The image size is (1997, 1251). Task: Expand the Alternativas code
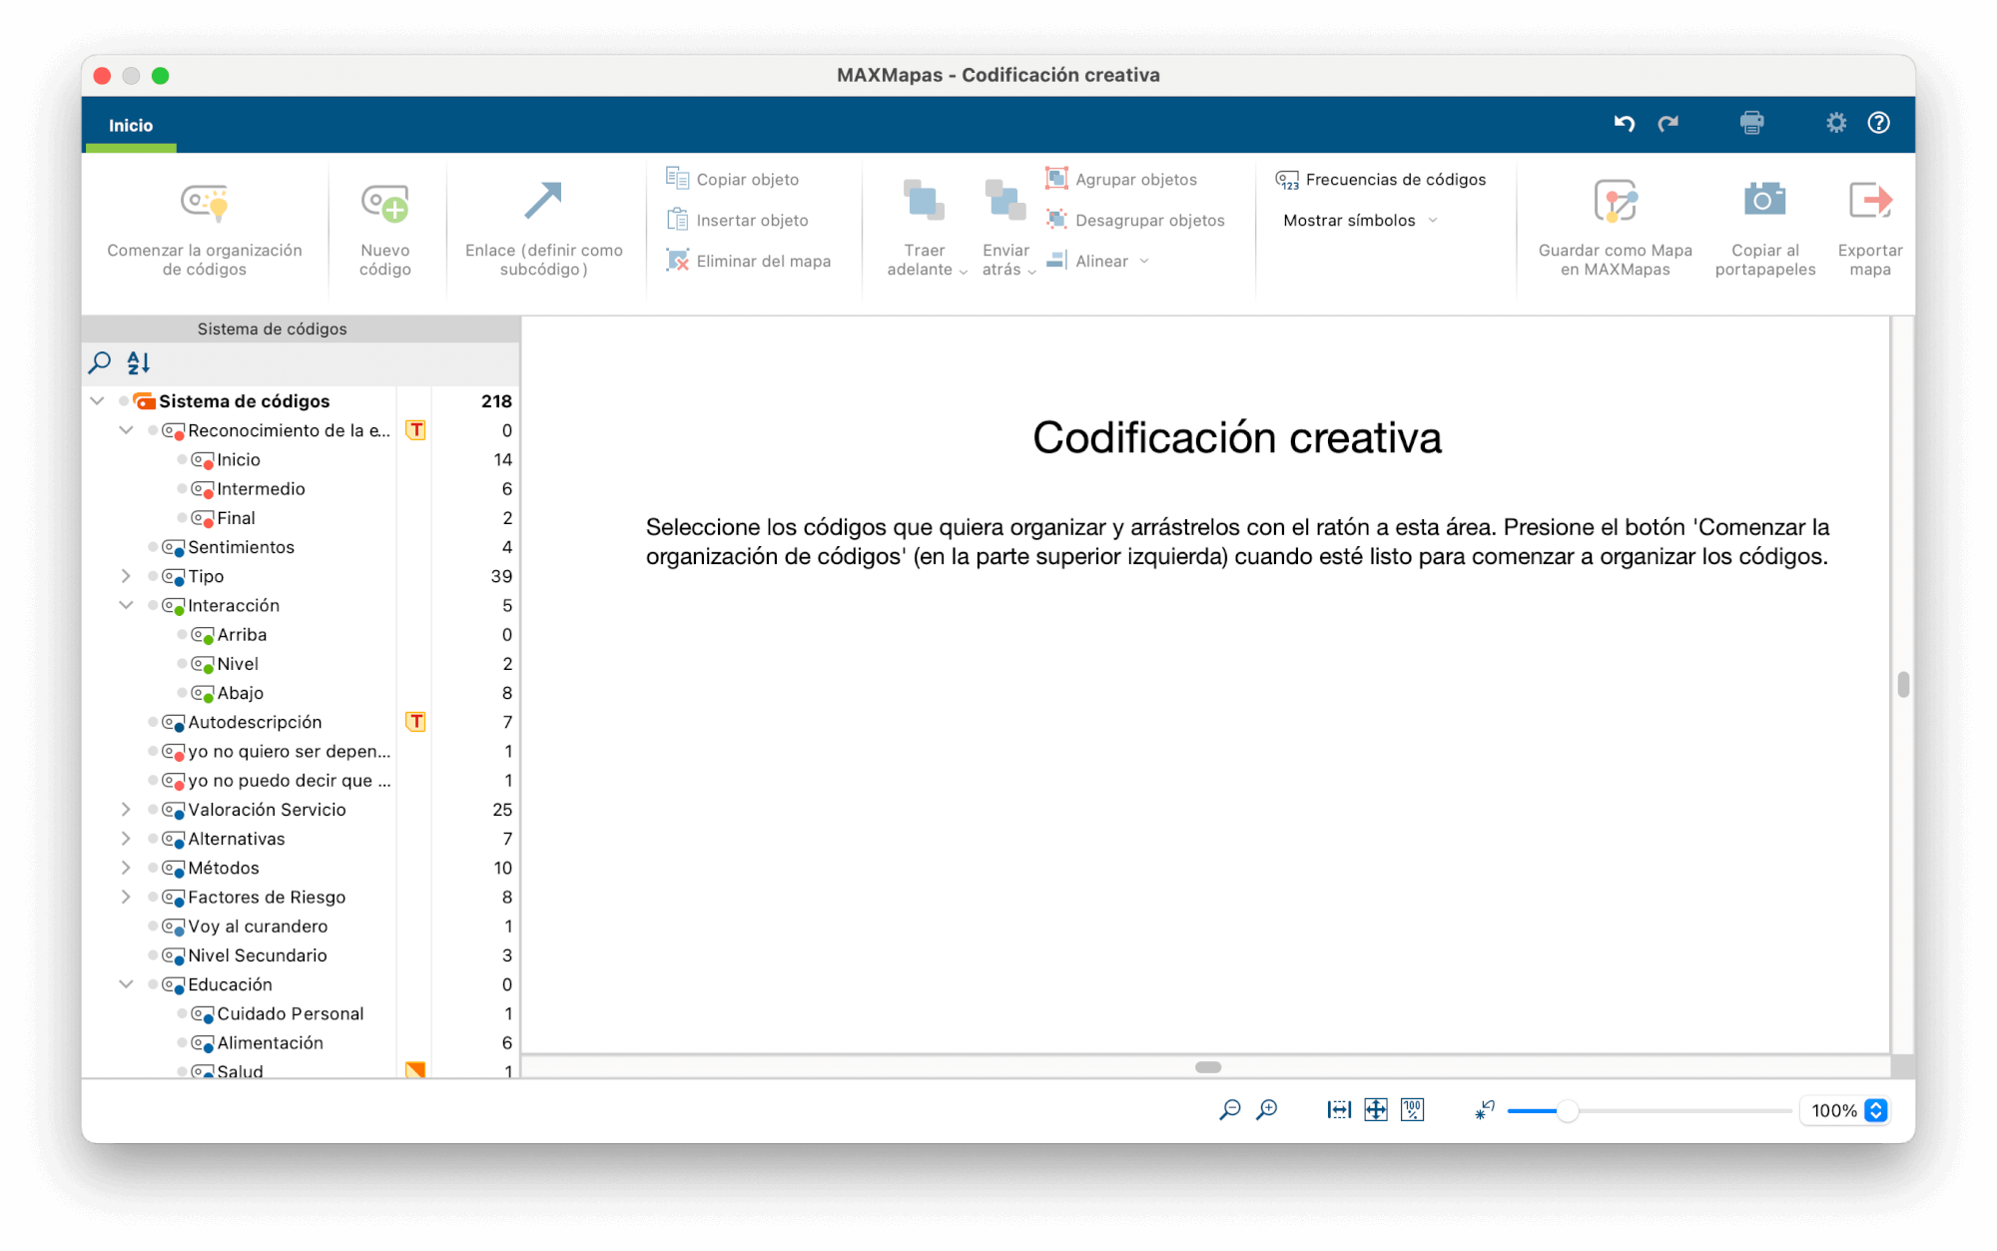(x=126, y=838)
